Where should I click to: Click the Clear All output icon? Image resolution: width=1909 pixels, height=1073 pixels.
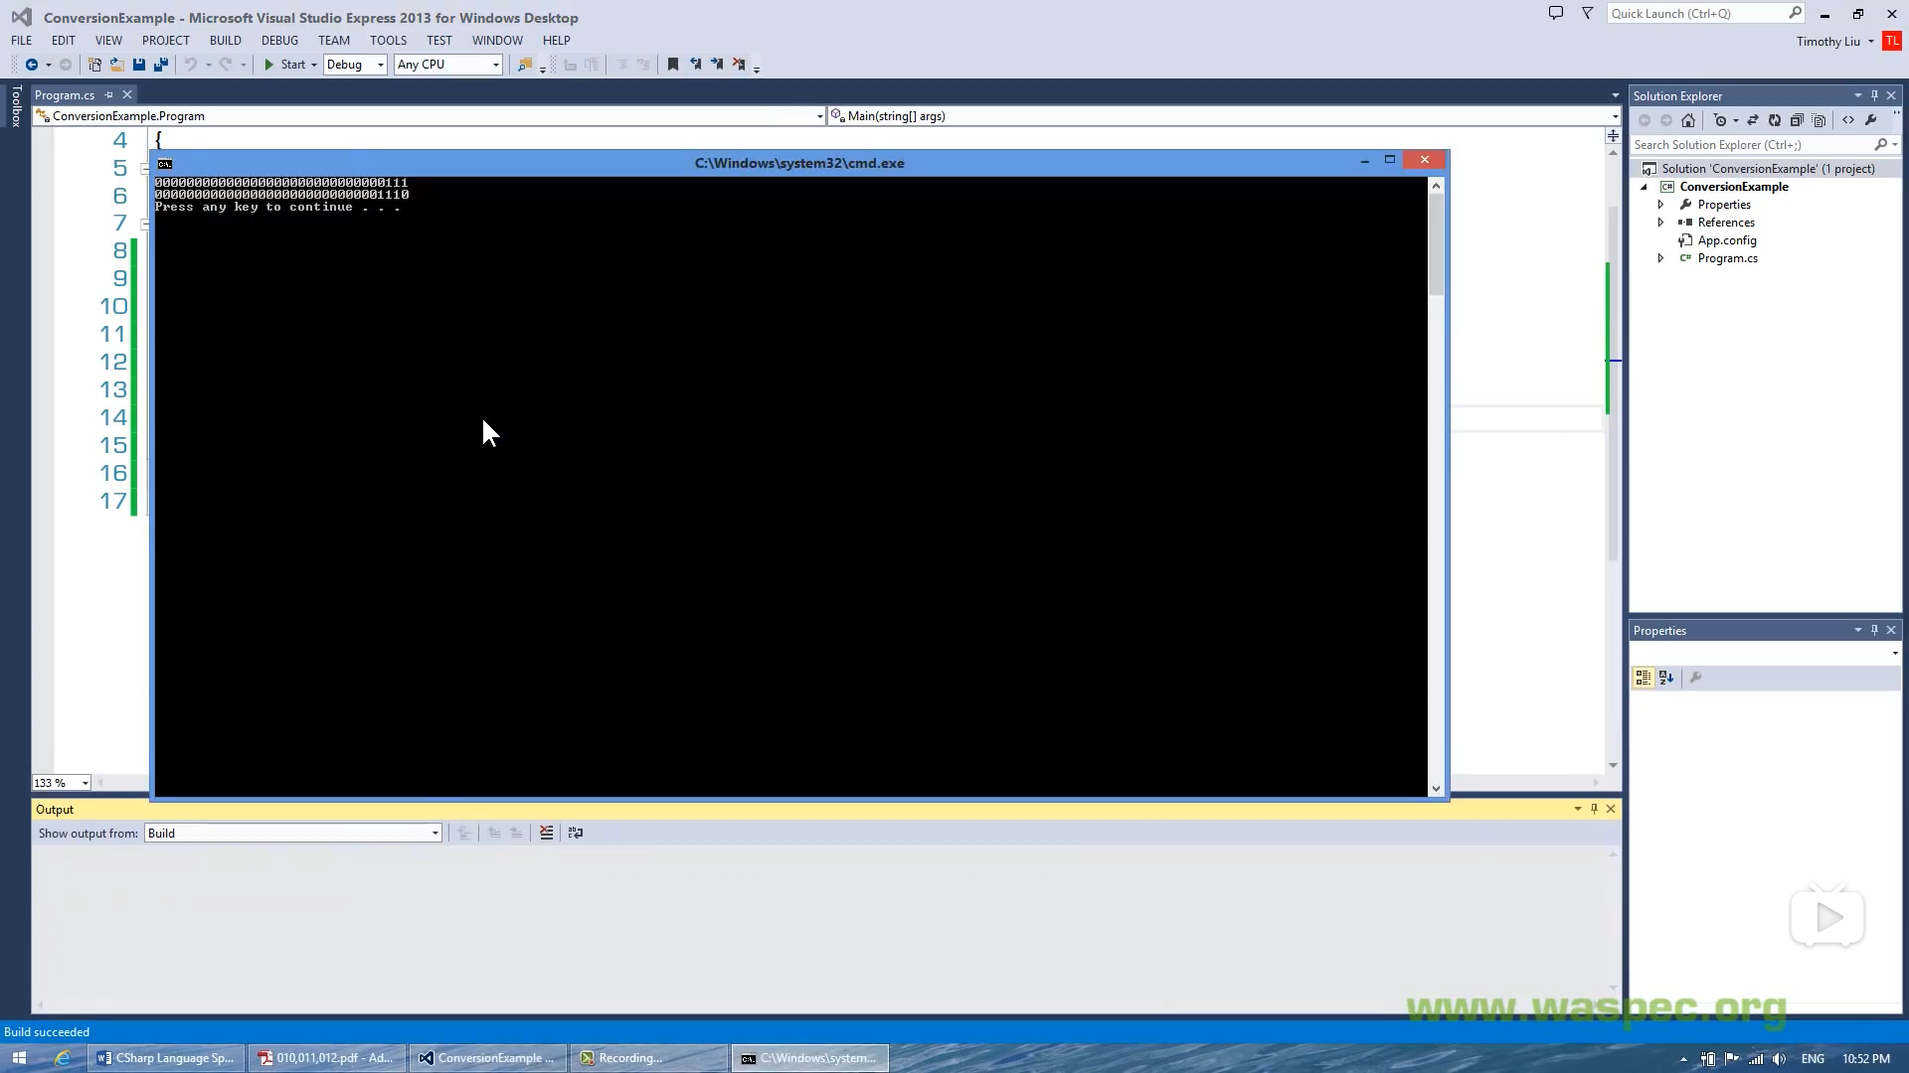[x=545, y=833]
